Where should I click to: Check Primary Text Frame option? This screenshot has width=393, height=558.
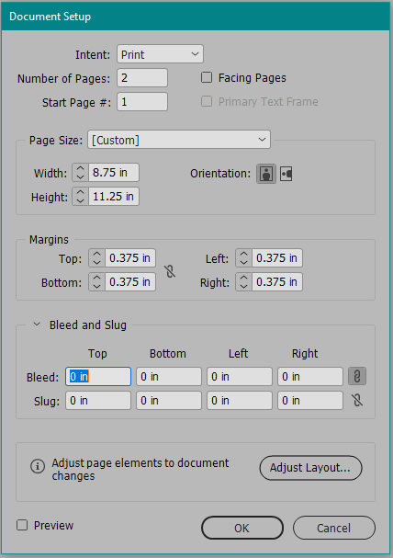pyautogui.click(x=207, y=101)
